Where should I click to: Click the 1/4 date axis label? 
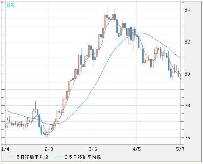(6, 149)
